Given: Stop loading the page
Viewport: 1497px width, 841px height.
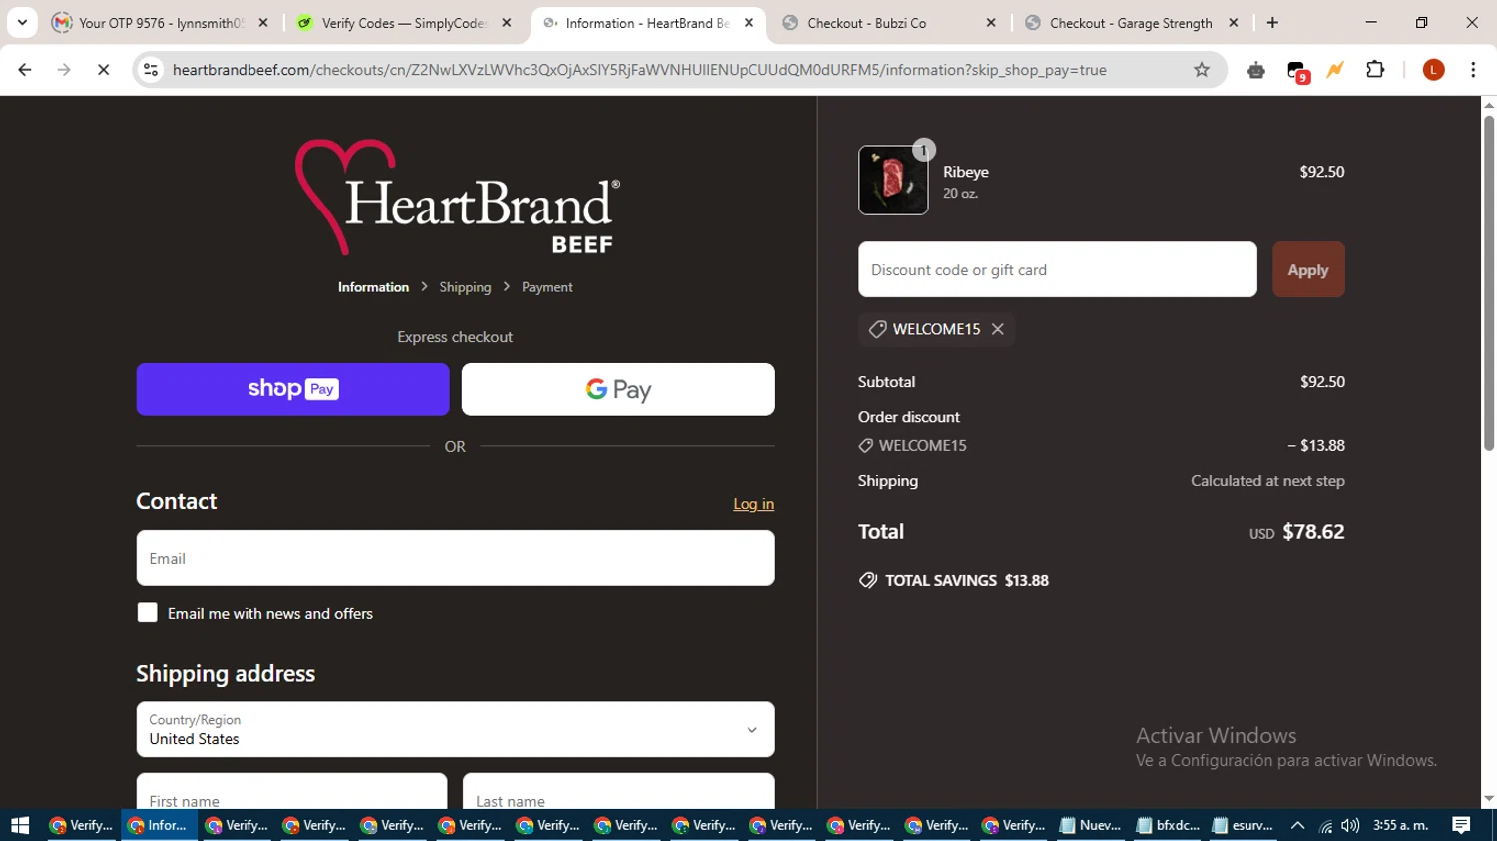Looking at the screenshot, I should click(103, 70).
